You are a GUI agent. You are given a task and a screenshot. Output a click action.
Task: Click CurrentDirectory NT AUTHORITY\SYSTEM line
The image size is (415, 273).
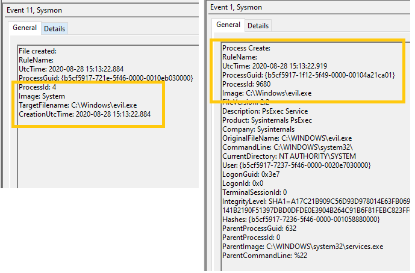coord(289,156)
